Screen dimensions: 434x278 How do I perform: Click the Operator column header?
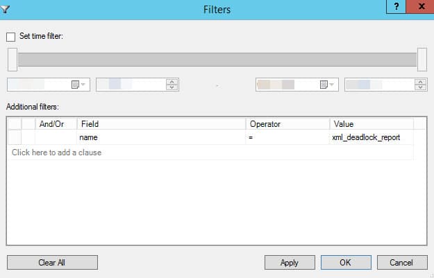[287, 124]
